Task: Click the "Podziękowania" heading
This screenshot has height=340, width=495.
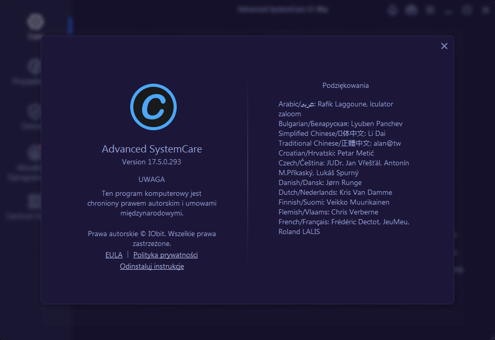Action: click(345, 86)
